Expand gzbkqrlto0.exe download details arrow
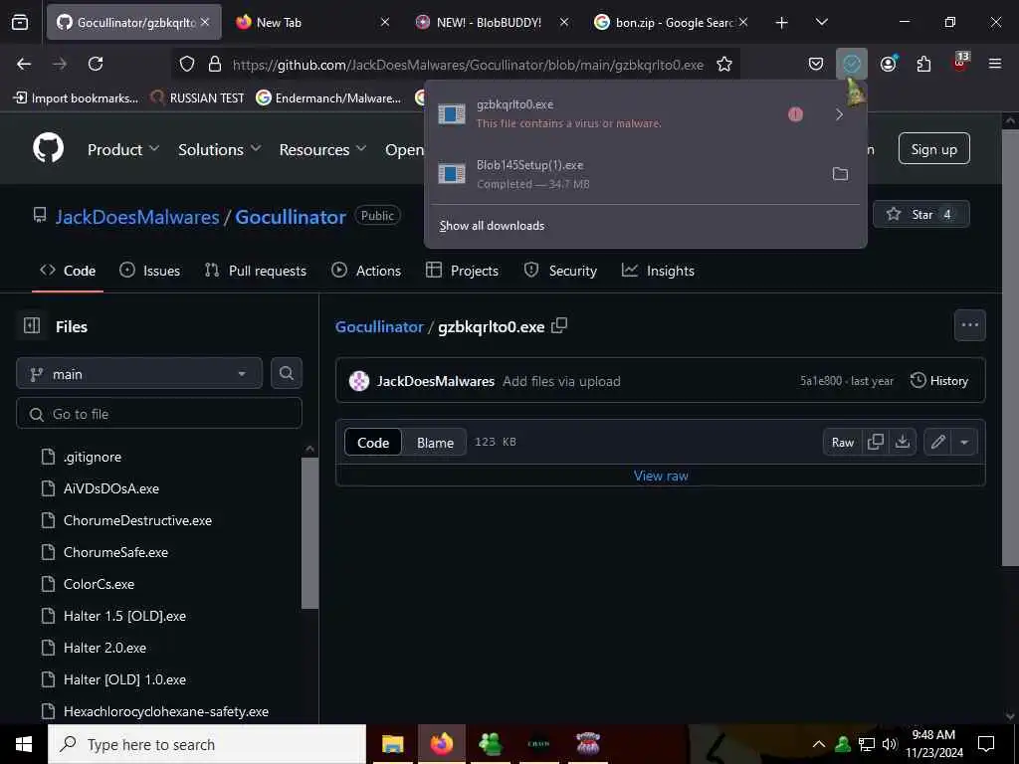Screen dimensions: 1019x764 [x=839, y=115]
